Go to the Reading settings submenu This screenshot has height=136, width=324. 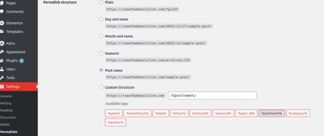coord(6,110)
